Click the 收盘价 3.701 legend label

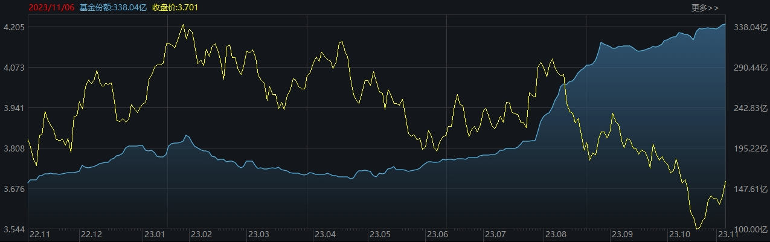click(175, 7)
